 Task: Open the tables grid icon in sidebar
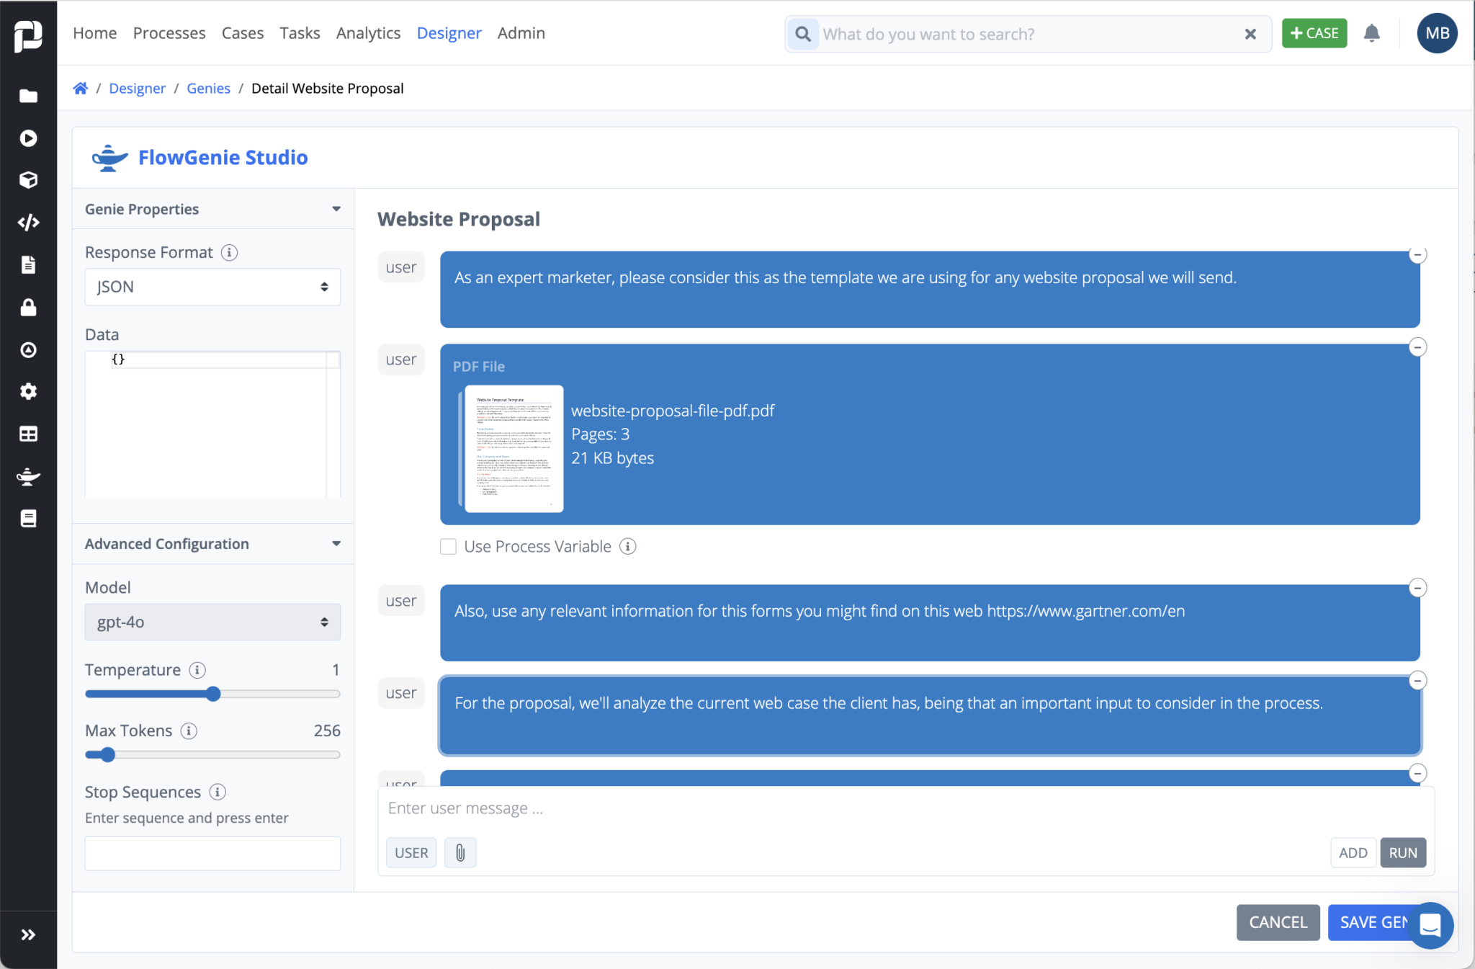click(x=29, y=433)
